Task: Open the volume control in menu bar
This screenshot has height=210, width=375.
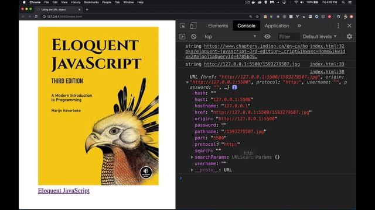Action: point(302,2)
